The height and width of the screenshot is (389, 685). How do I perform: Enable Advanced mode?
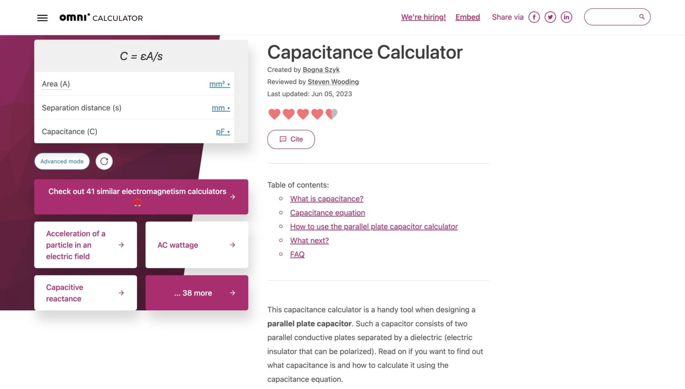tap(62, 161)
